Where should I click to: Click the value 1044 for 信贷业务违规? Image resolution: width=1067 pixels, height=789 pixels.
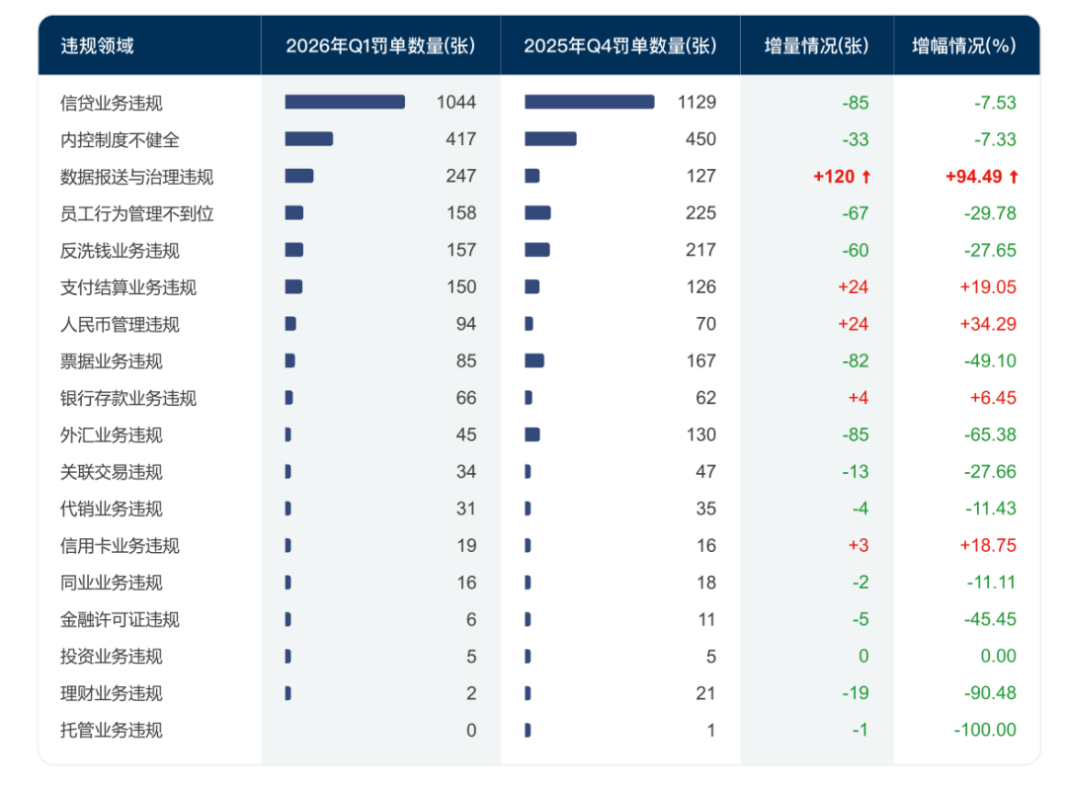458,102
